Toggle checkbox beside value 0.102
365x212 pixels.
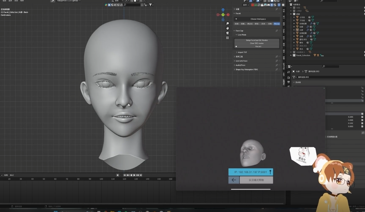[362, 123]
